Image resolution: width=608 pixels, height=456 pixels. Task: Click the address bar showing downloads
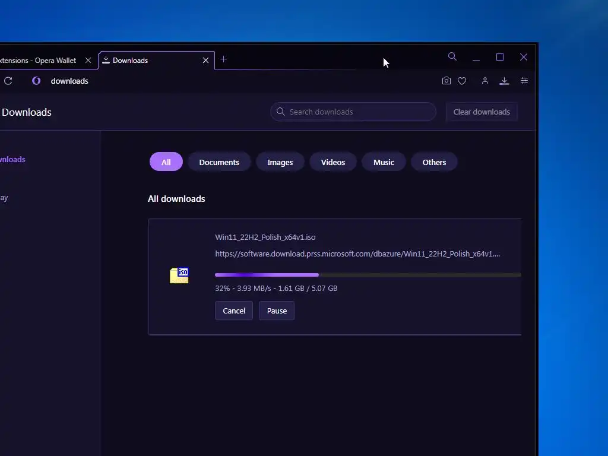tap(233, 81)
